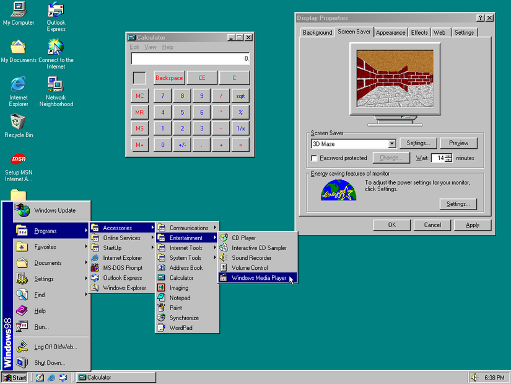
Task: Expand the Communications submenu
Action: tap(188, 228)
